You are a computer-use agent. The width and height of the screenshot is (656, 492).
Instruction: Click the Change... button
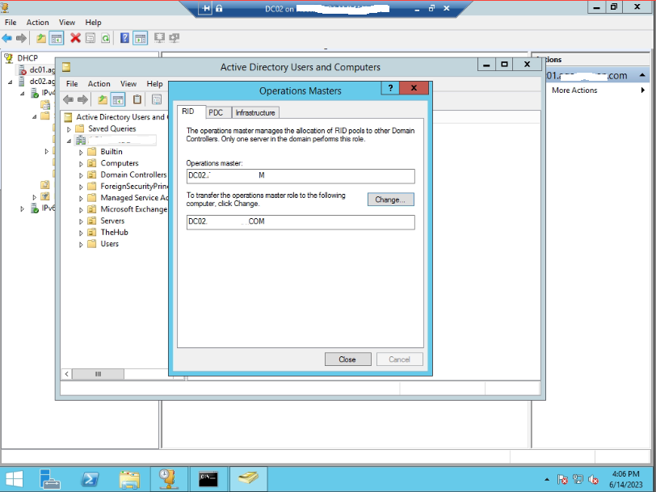(391, 200)
